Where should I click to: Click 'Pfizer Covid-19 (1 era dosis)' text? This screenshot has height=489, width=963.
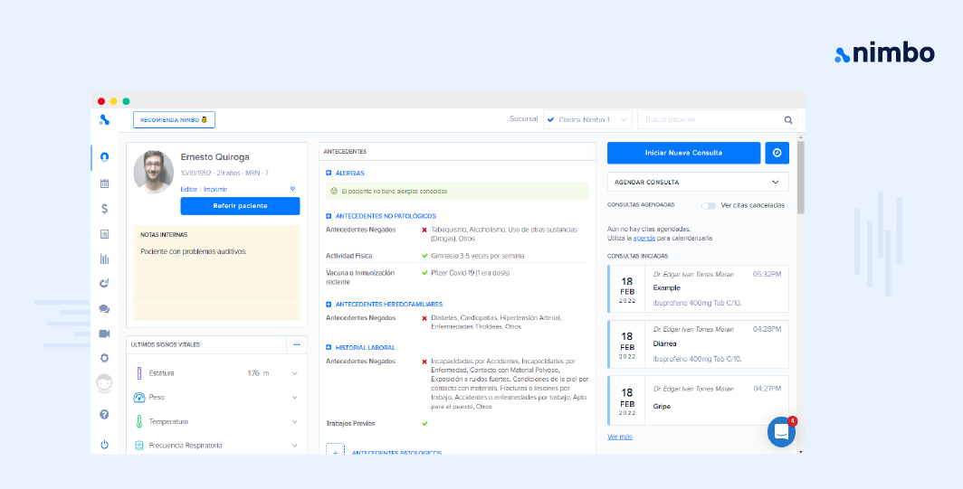coord(470,273)
